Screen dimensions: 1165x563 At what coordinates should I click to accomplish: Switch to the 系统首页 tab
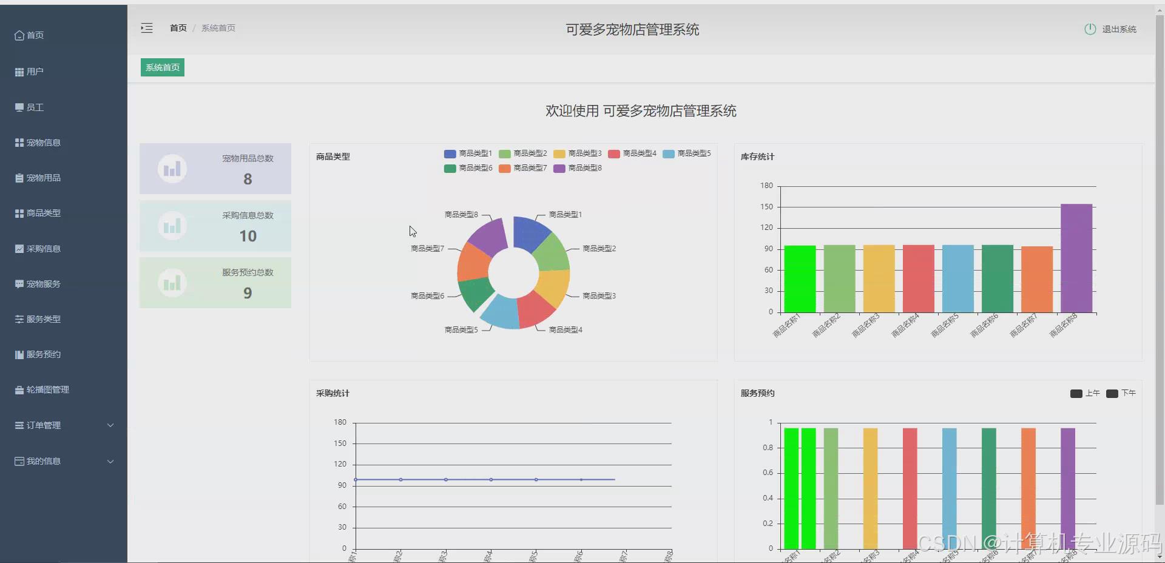(161, 67)
